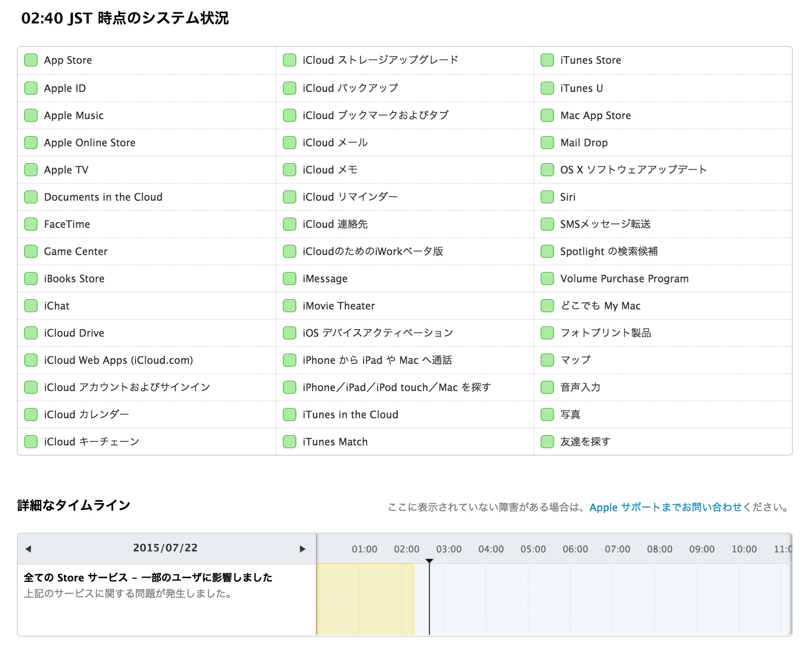Click the iCloud 連絡先 label
806x648 pixels.
335,224
